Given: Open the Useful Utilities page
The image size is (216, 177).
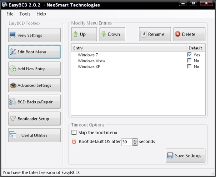Looking at the screenshot, I should [34, 135].
